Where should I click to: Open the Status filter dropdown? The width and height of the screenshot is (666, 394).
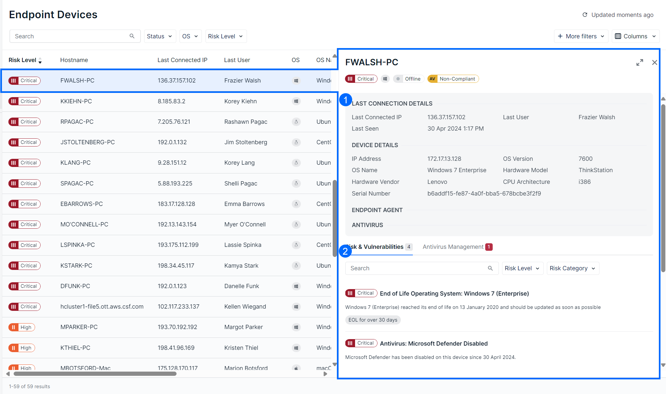click(x=159, y=36)
